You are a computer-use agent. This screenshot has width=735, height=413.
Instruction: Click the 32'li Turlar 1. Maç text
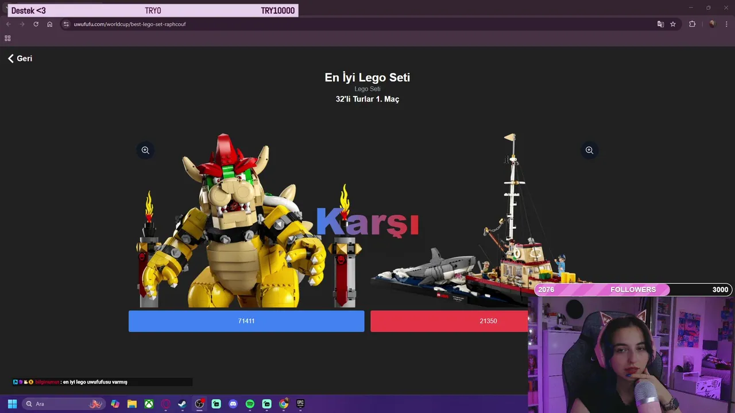(367, 99)
